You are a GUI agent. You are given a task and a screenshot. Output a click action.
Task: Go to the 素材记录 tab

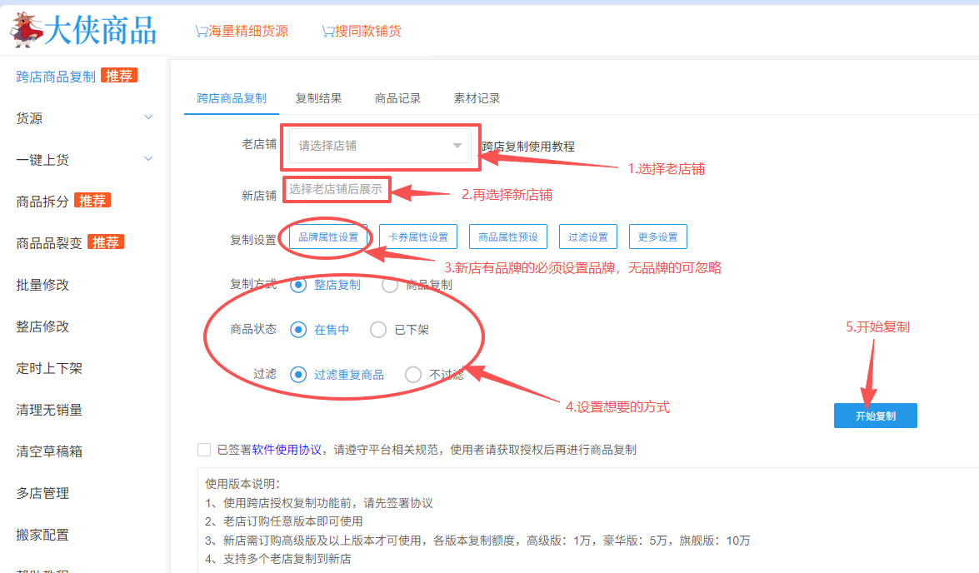[x=477, y=98]
